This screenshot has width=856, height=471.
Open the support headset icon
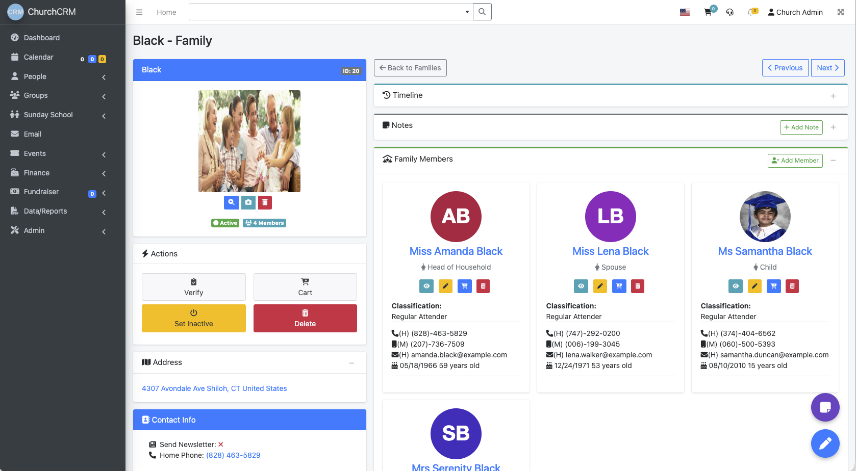click(x=729, y=12)
